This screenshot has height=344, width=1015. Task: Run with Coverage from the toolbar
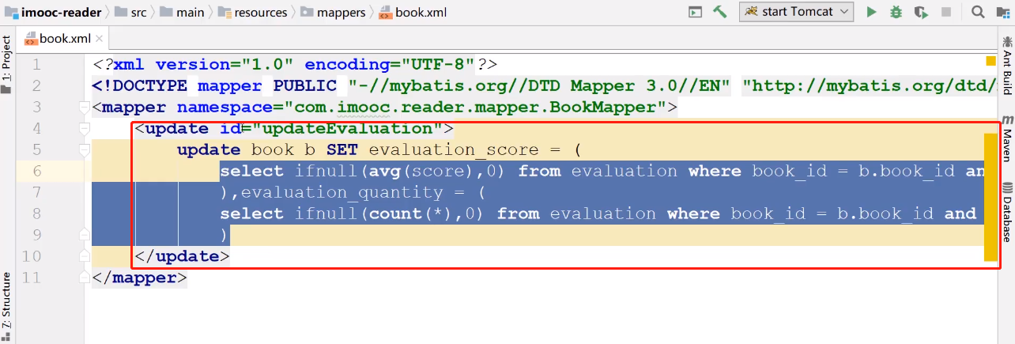(920, 12)
